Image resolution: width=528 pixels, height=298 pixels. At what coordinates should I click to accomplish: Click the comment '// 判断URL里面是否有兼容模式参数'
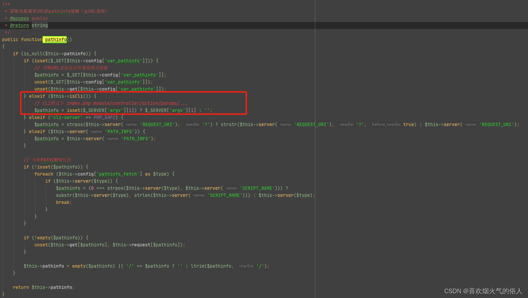(71, 68)
